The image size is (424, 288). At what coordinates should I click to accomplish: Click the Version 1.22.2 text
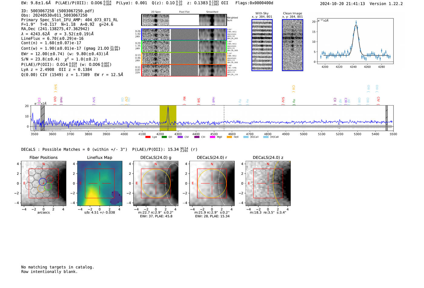tap(386, 4)
